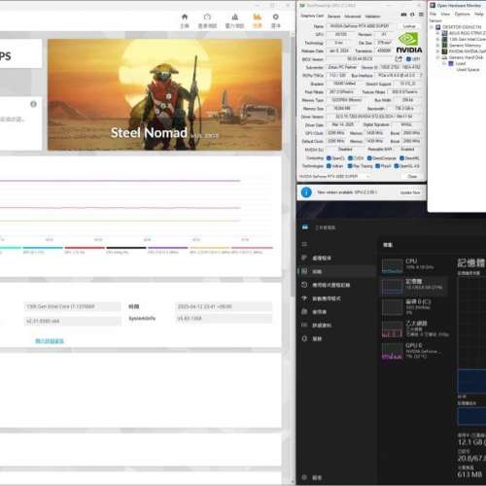This screenshot has width=486, height=486.
Task: Click the Bus Interface question mark in GPU-Z
Action: [421, 75]
